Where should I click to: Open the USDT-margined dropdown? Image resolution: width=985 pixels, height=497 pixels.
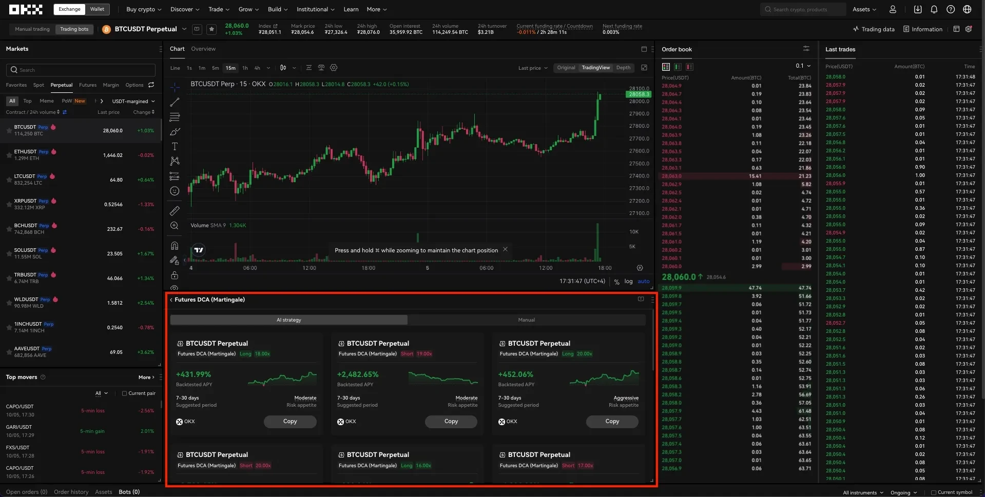coord(133,101)
